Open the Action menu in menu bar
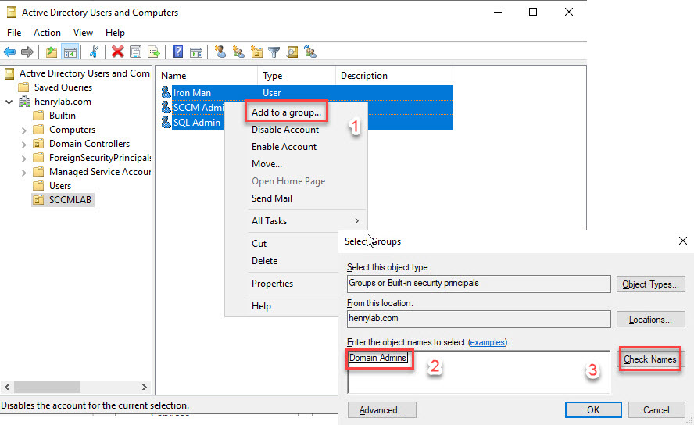694x425 pixels. coord(47,33)
